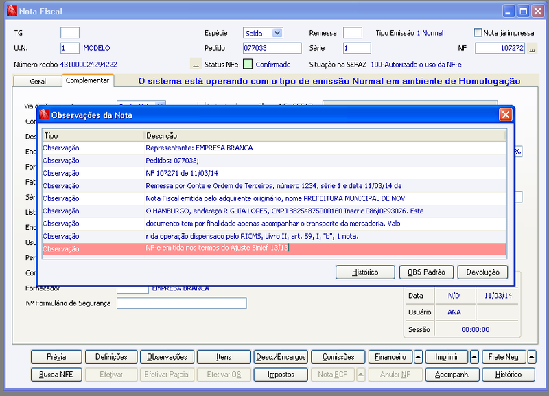Click the NF field showing 107272

coord(500,48)
